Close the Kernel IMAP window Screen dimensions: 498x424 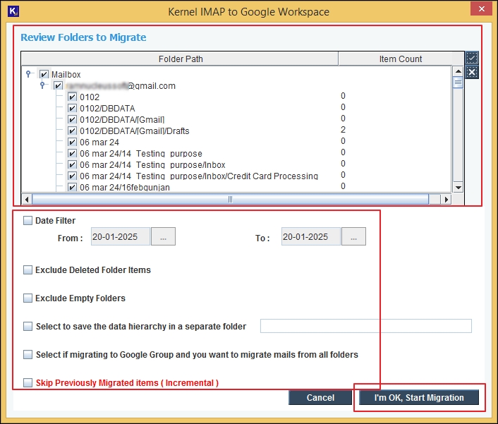(x=482, y=9)
